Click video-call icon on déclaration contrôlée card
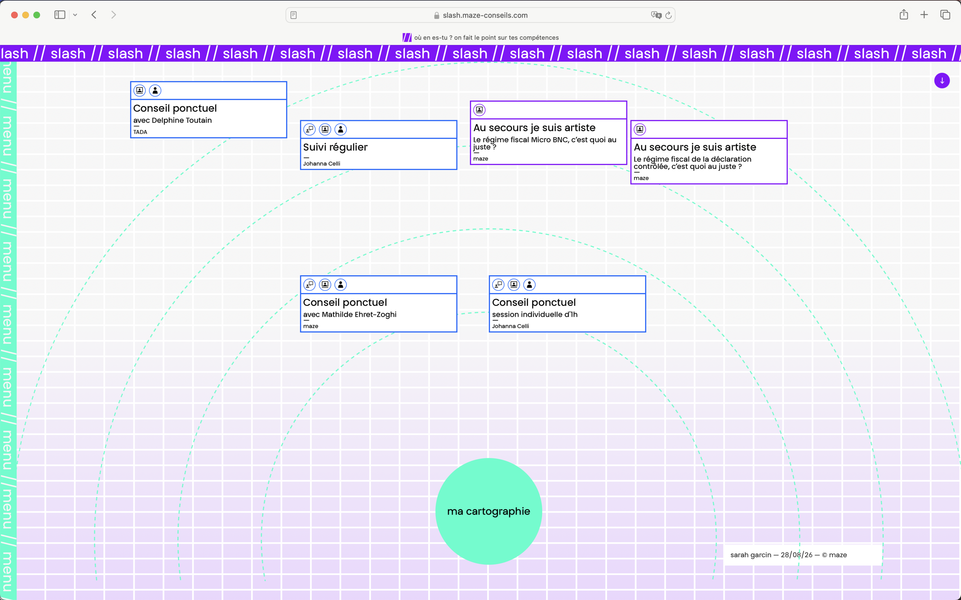961x600 pixels. click(x=640, y=129)
